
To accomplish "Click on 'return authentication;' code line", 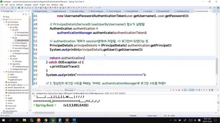I will pyautogui.click(x=67, y=58).
